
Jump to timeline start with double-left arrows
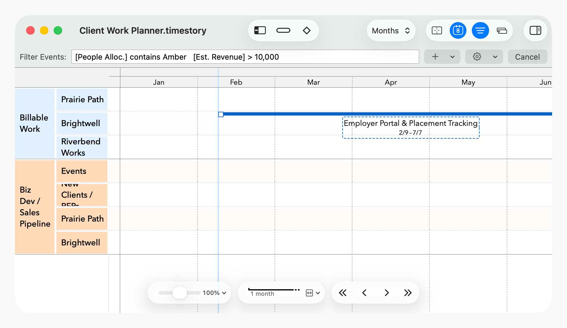342,293
